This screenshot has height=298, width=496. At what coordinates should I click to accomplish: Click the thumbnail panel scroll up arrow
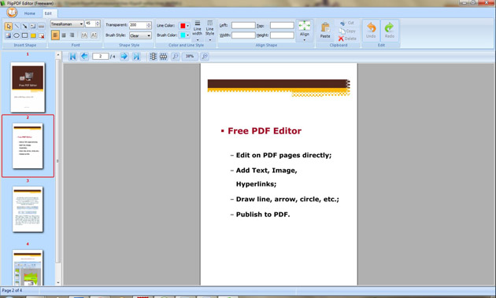[58, 55]
